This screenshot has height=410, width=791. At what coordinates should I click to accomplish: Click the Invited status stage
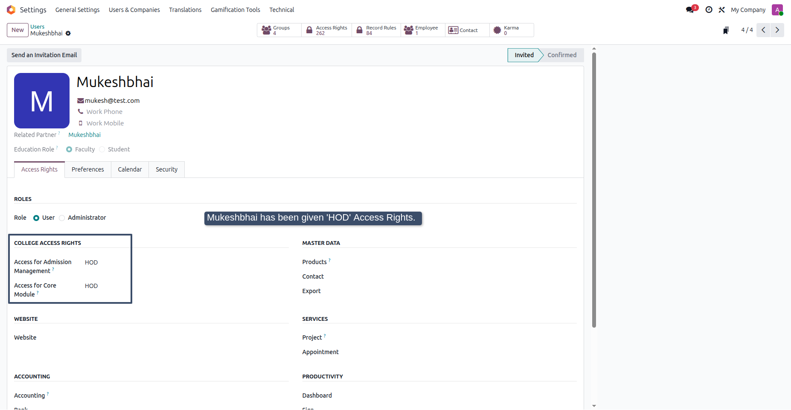[524, 55]
